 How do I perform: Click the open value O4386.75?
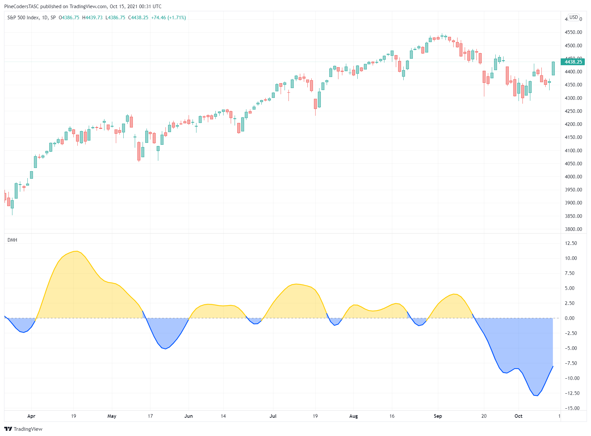pyautogui.click(x=69, y=18)
